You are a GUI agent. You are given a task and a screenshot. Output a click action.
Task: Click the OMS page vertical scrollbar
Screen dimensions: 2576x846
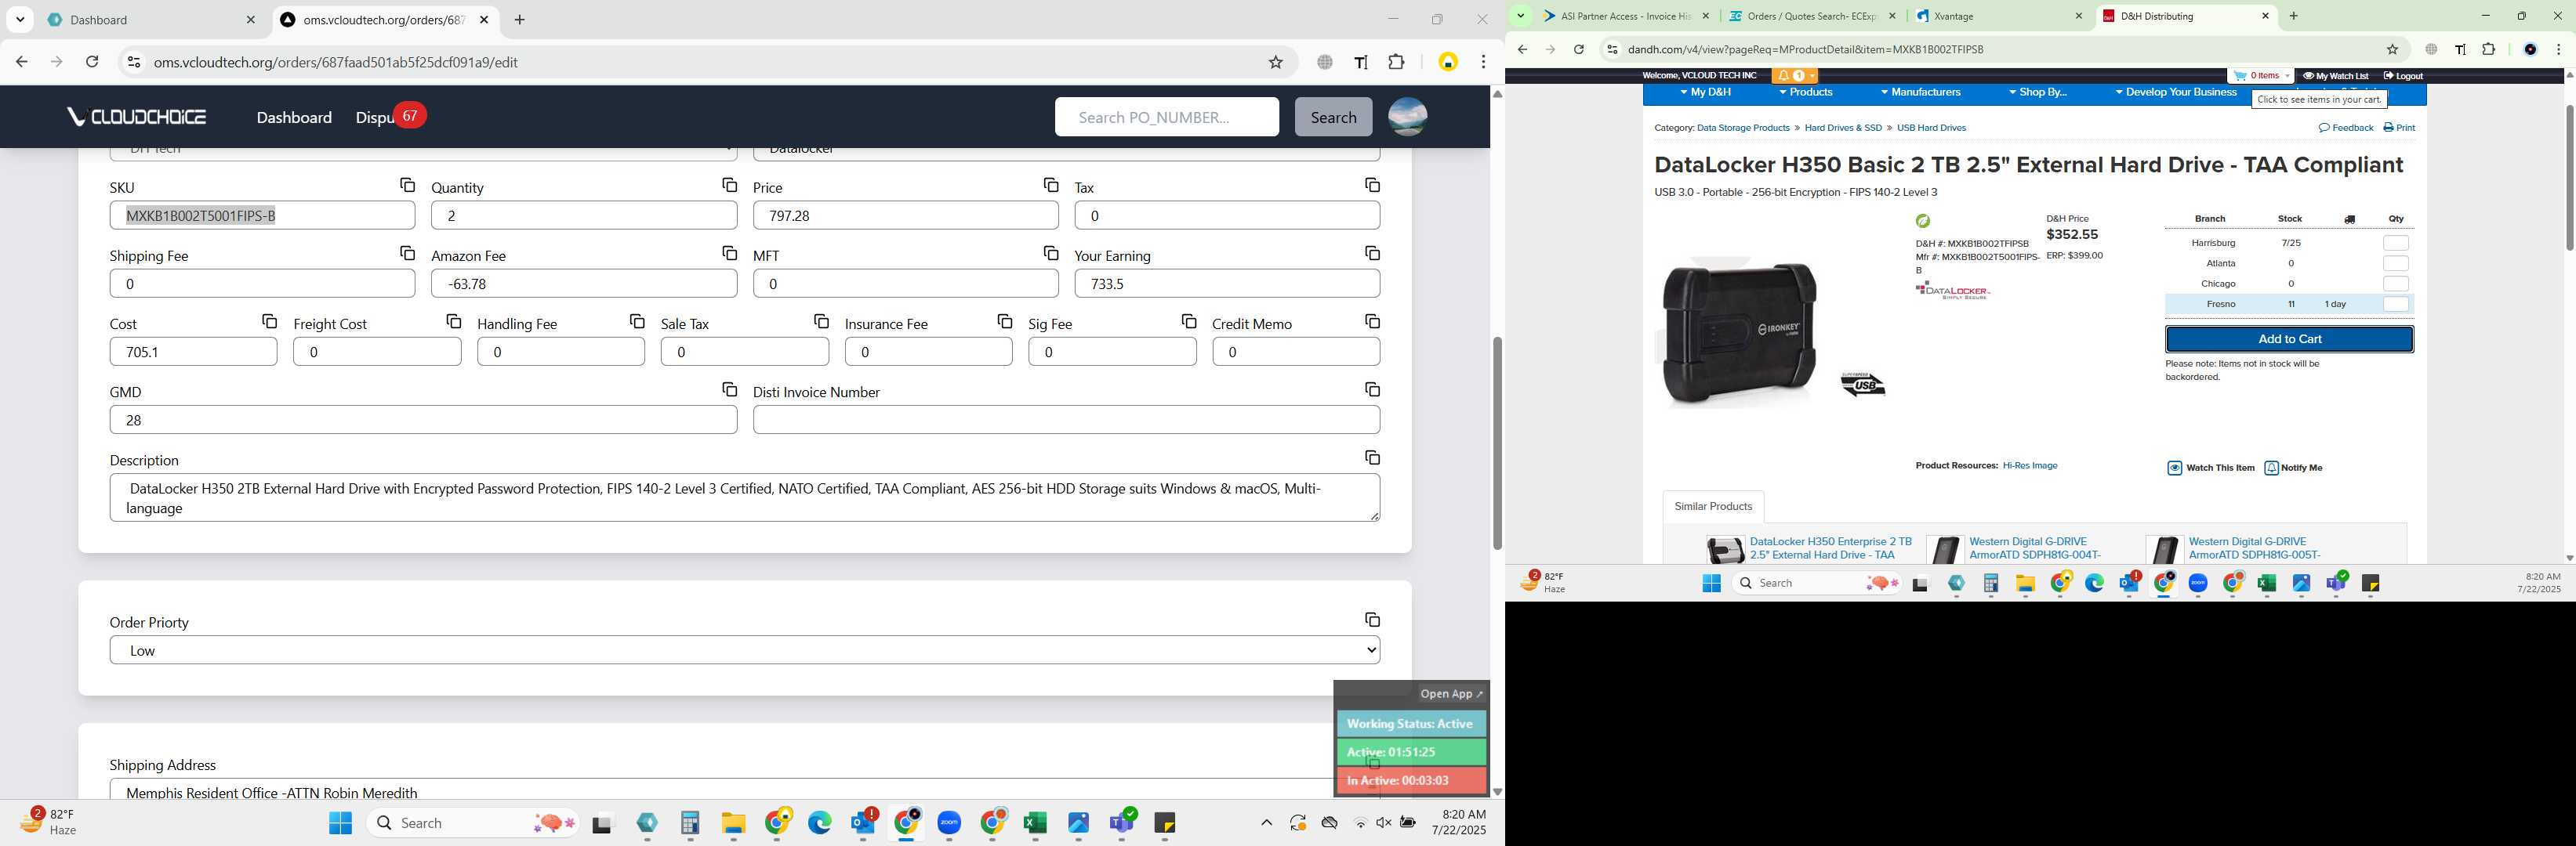coord(1497,443)
